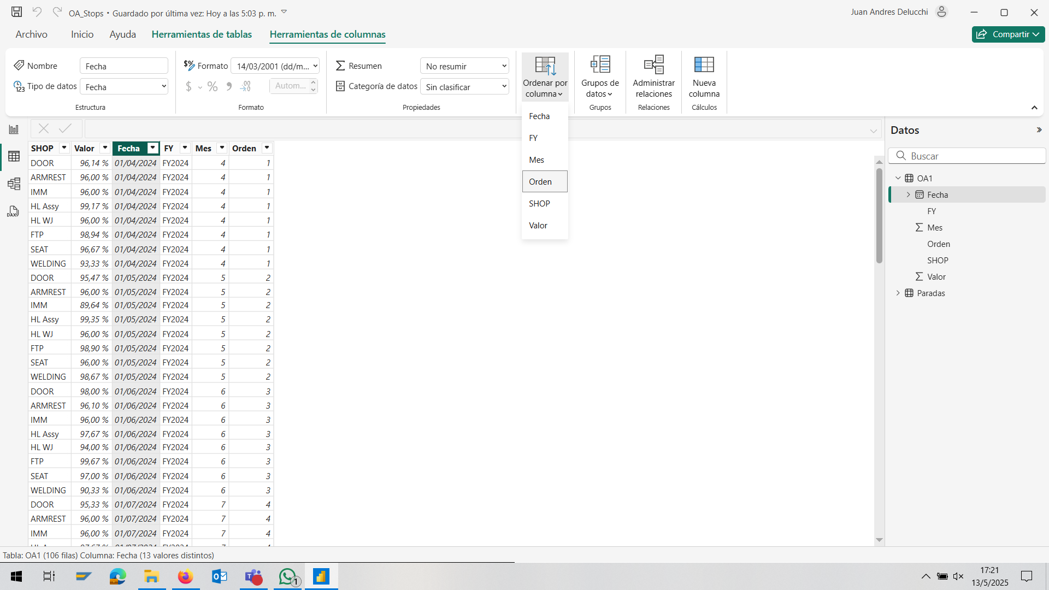This screenshot has height=590, width=1049.
Task: Click the decimal places icon
Action: pos(246,86)
